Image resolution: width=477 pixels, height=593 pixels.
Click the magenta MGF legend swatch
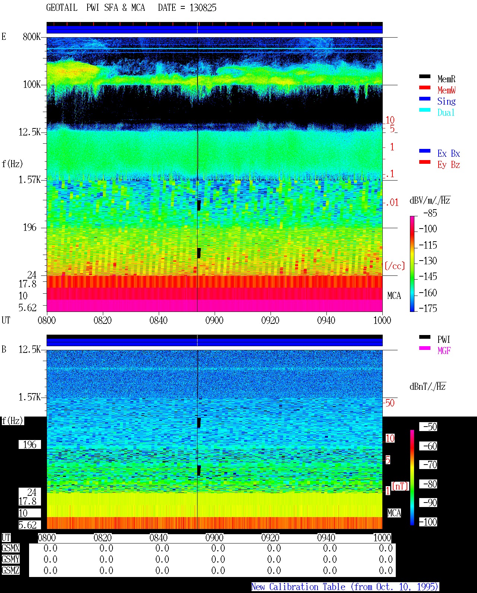(x=424, y=348)
